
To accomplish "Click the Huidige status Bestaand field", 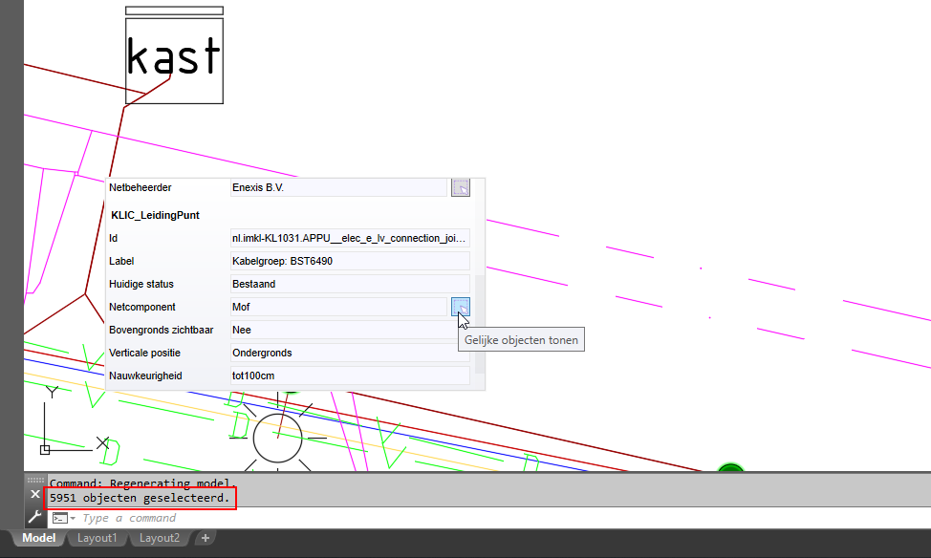I will (350, 284).
